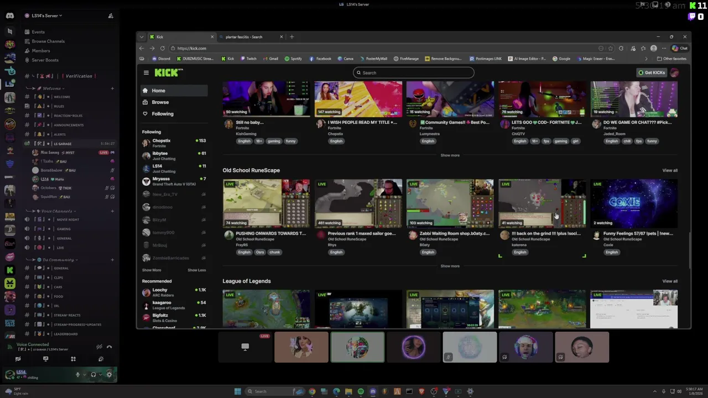Open Twitch bookmark in bookmarks bar
The image size is (708, 398).
(x=248, y=59)
